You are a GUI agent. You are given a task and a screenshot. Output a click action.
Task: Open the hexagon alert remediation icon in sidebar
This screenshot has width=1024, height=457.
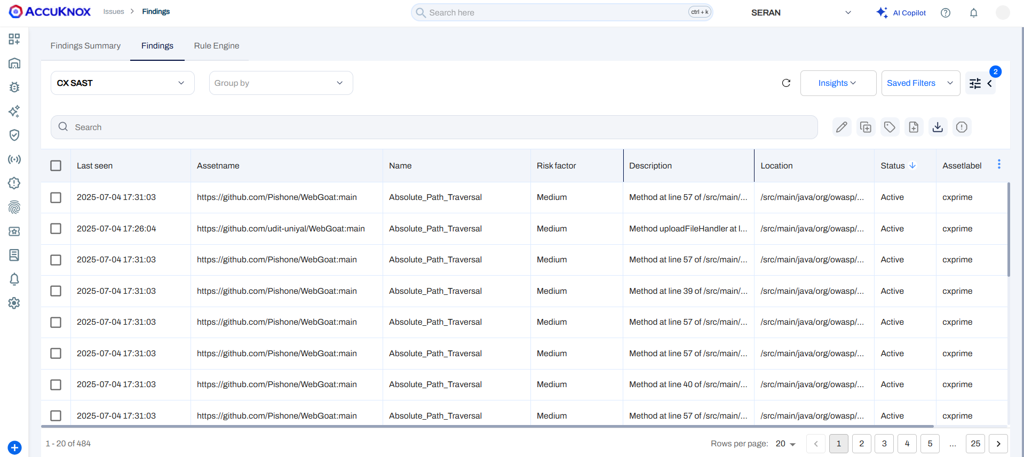[x=14, y=183]
